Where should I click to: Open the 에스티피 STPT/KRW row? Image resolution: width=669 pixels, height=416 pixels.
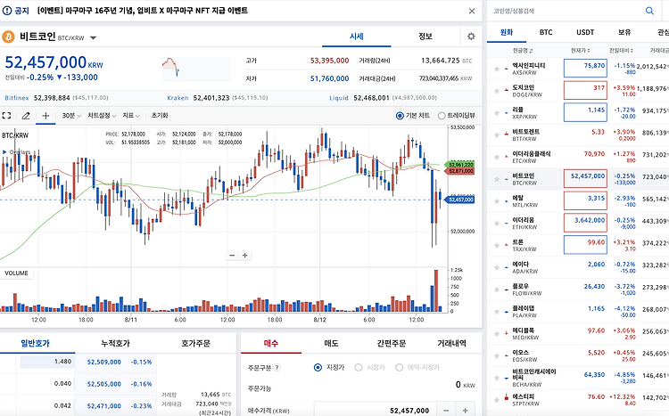578,400
